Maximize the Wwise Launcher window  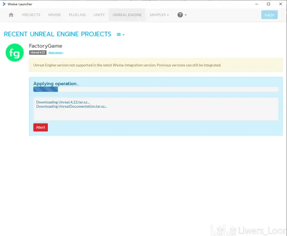coord(268,4)
